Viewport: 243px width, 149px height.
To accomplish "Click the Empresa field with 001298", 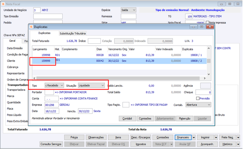I will point(52,105).
